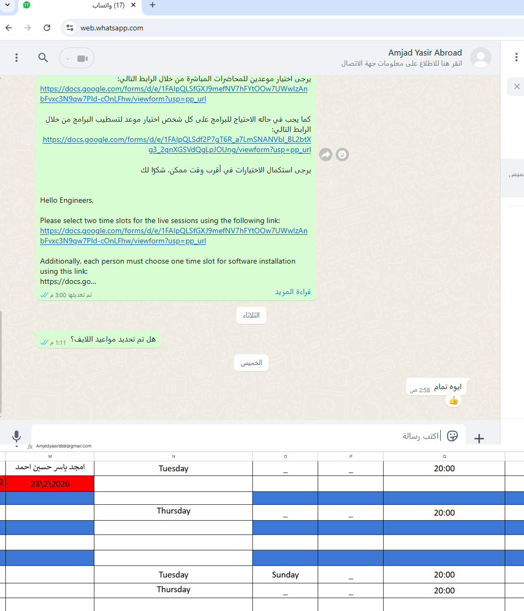Screen dimensions: 524x611
Task: Select spreadsheet column O header
Action: 285,456
